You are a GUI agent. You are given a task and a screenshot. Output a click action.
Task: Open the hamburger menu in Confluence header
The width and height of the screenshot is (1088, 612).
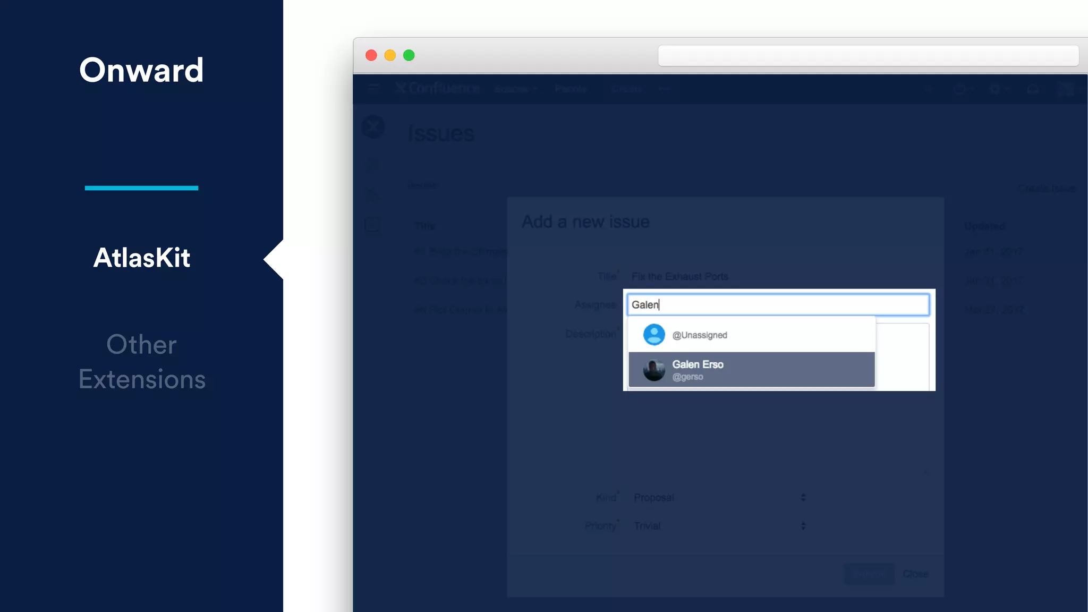click(373, 89)
